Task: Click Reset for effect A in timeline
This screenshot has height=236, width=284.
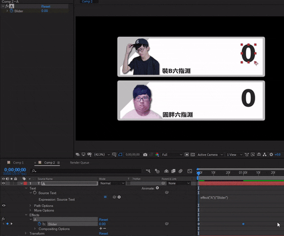Action: click(104, 219)
